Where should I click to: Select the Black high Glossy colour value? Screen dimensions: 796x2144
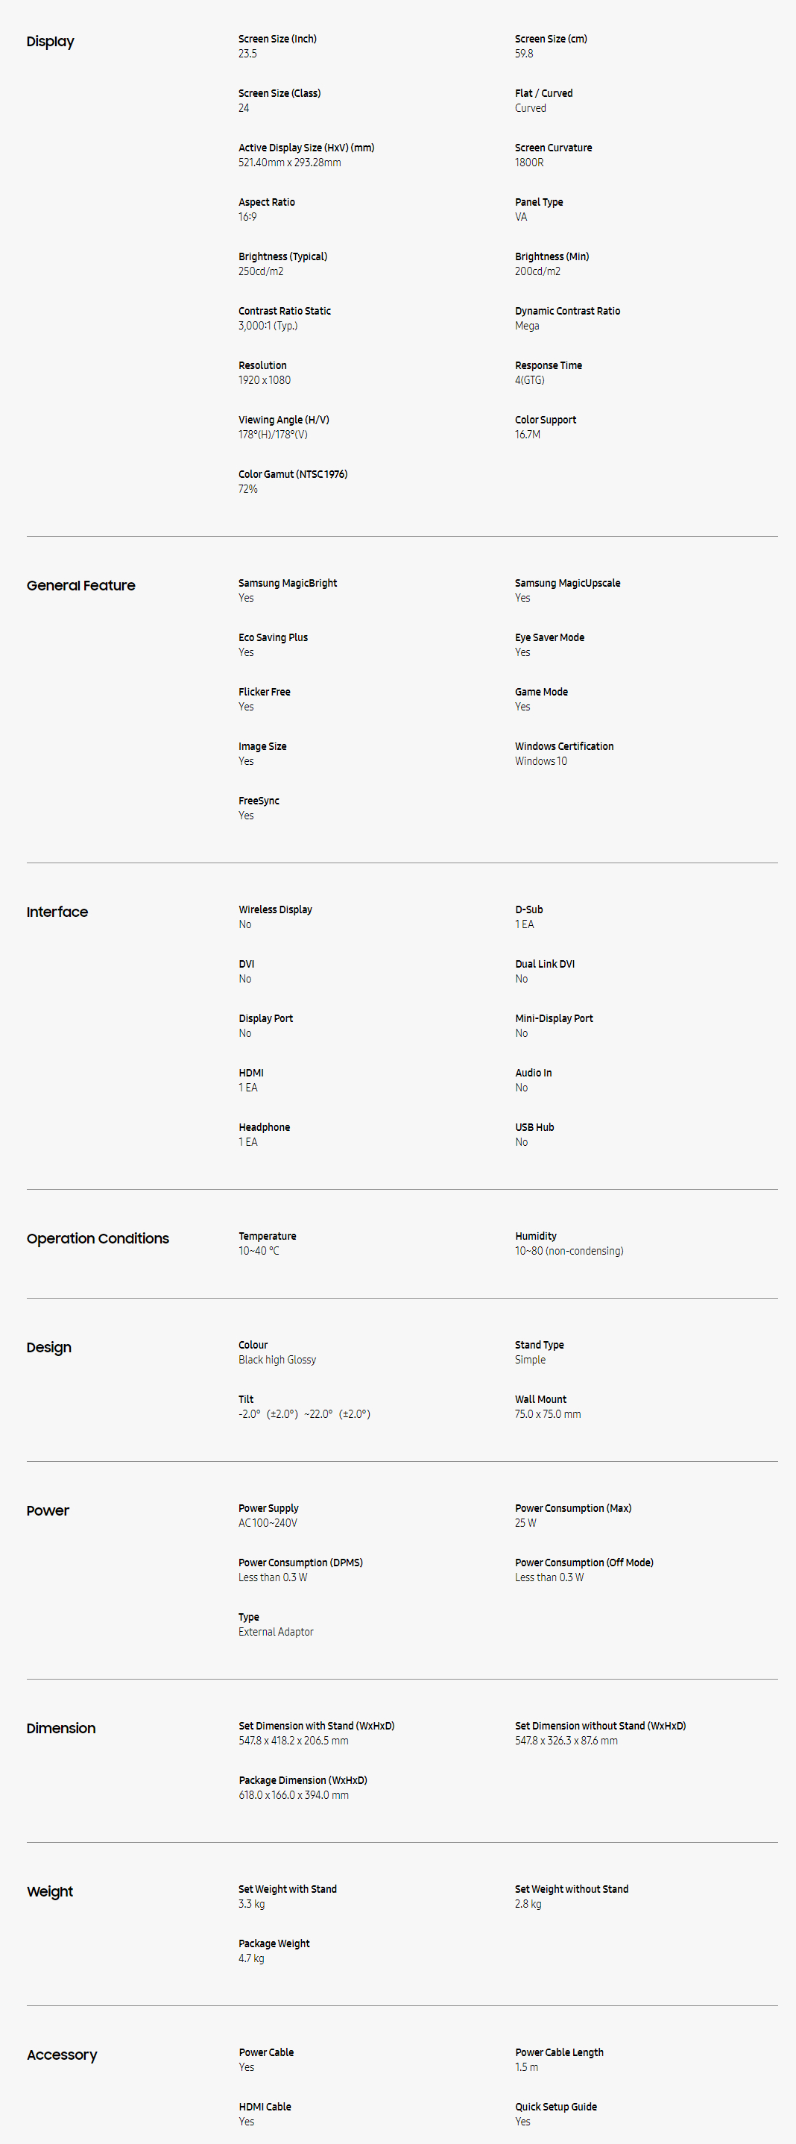tap(277, 1360)
